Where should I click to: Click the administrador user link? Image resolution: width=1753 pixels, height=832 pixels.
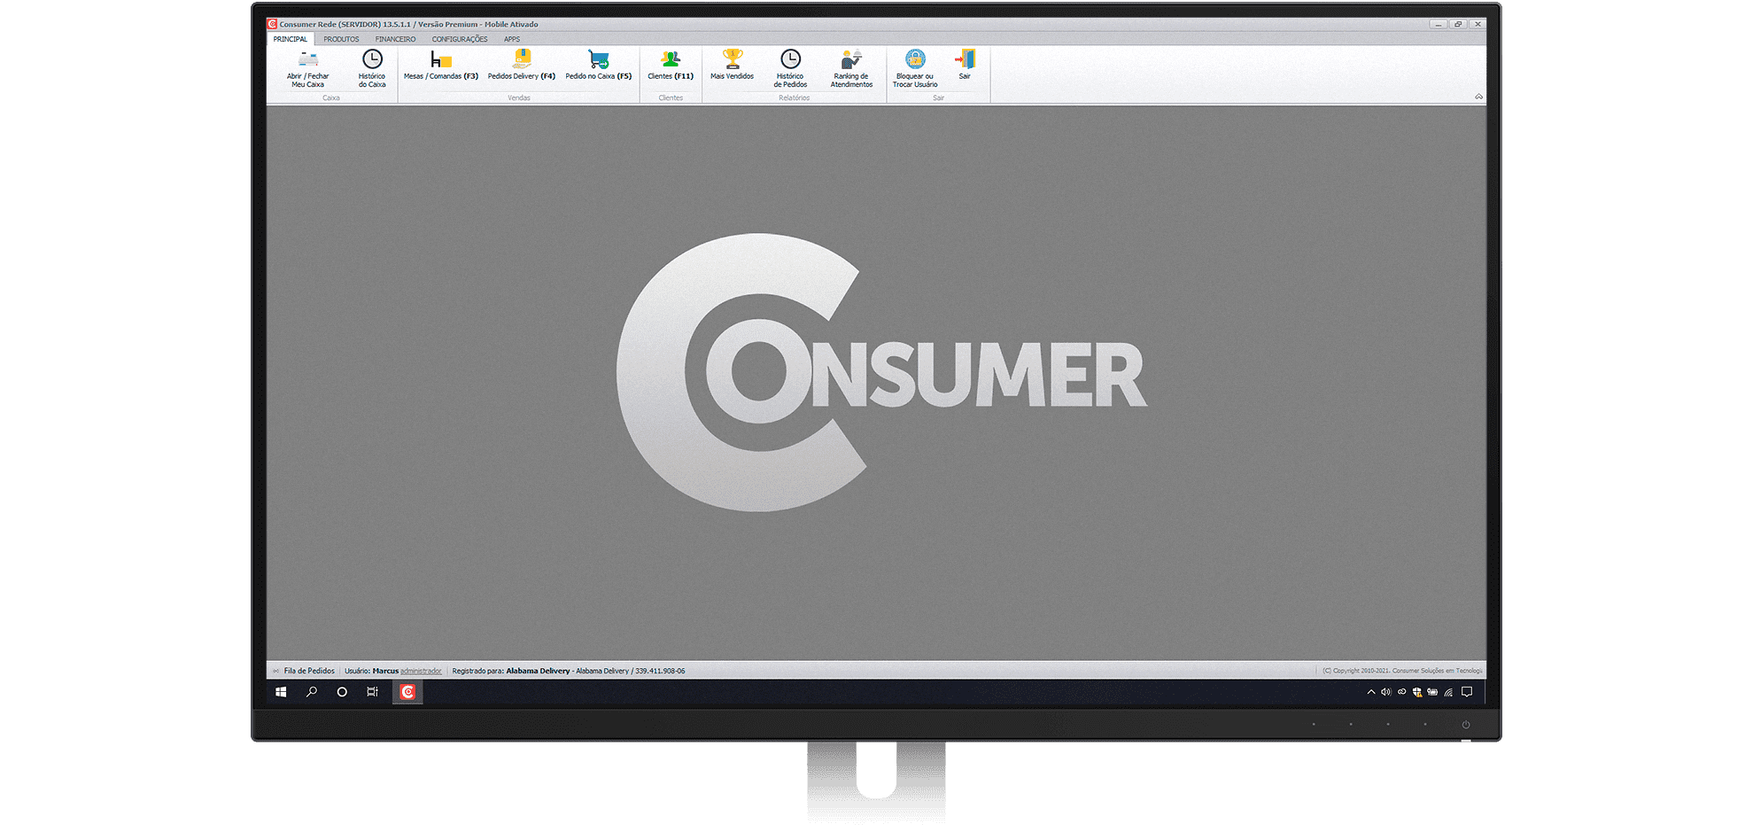(421, 671)
